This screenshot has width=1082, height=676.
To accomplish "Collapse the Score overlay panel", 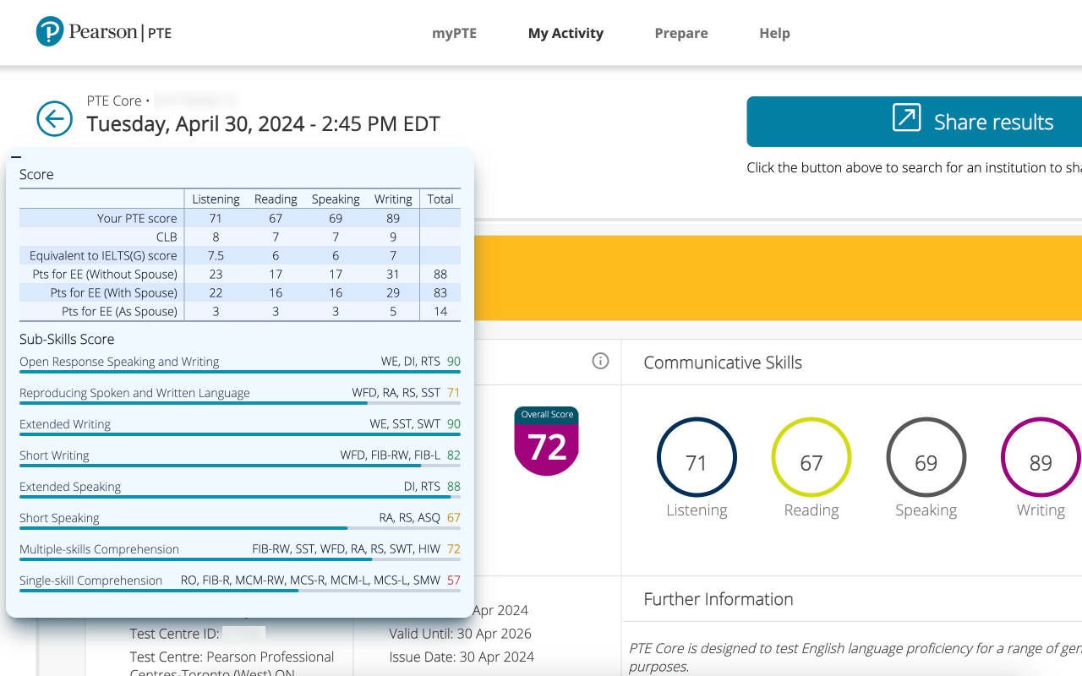I will click(18, 156).
